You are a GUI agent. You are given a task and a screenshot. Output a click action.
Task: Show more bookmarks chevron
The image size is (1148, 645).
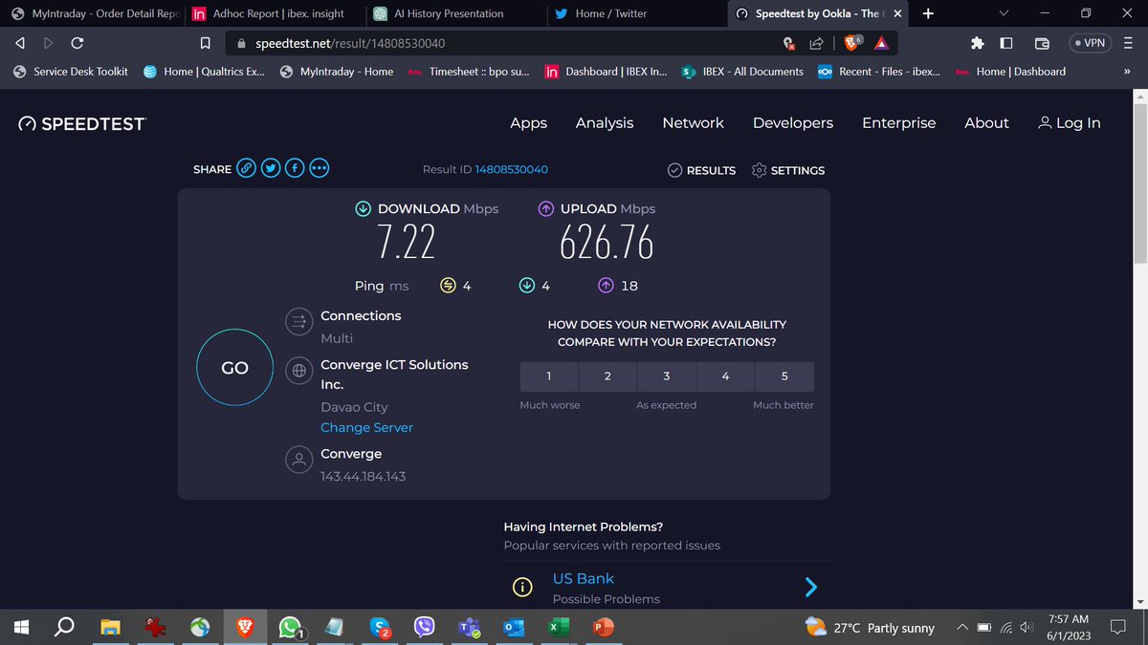[x=1127, y=71]
